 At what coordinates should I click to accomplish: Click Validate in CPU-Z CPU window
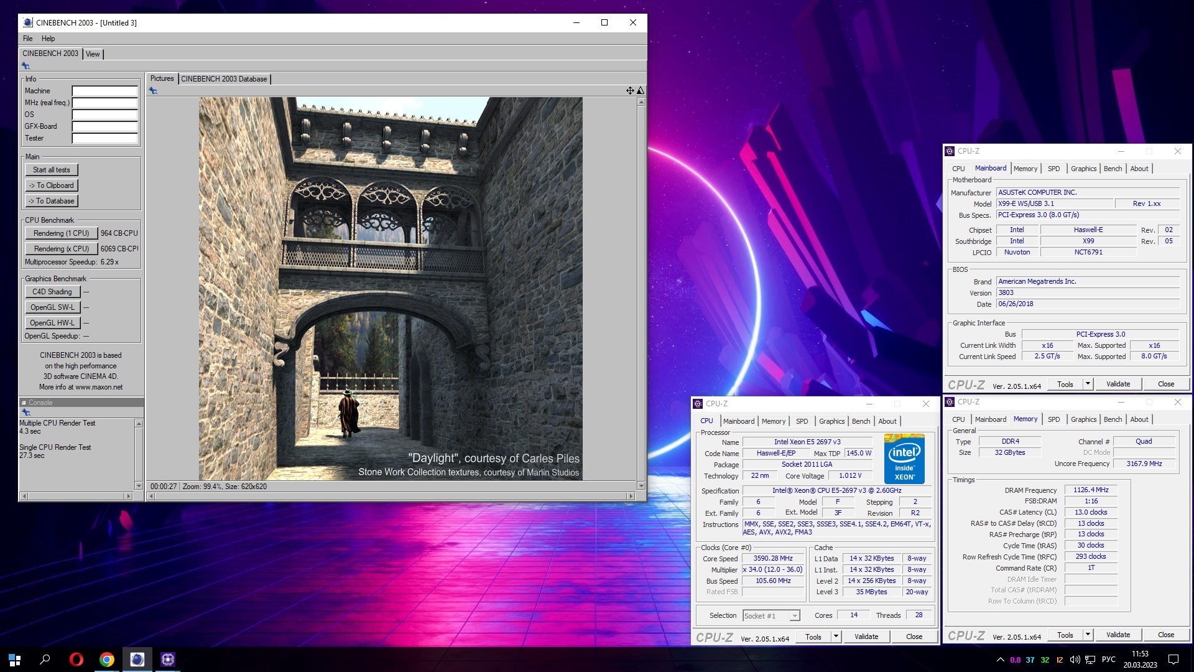866,637
